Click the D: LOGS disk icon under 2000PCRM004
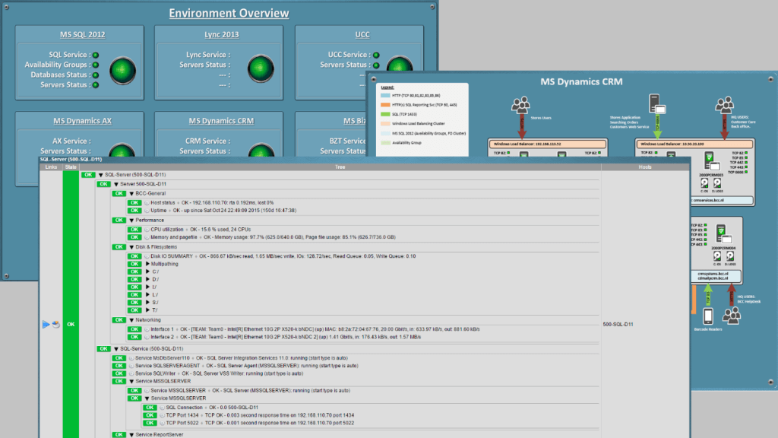The width and height of the screenshot is (778, 438). click(730, 256)
